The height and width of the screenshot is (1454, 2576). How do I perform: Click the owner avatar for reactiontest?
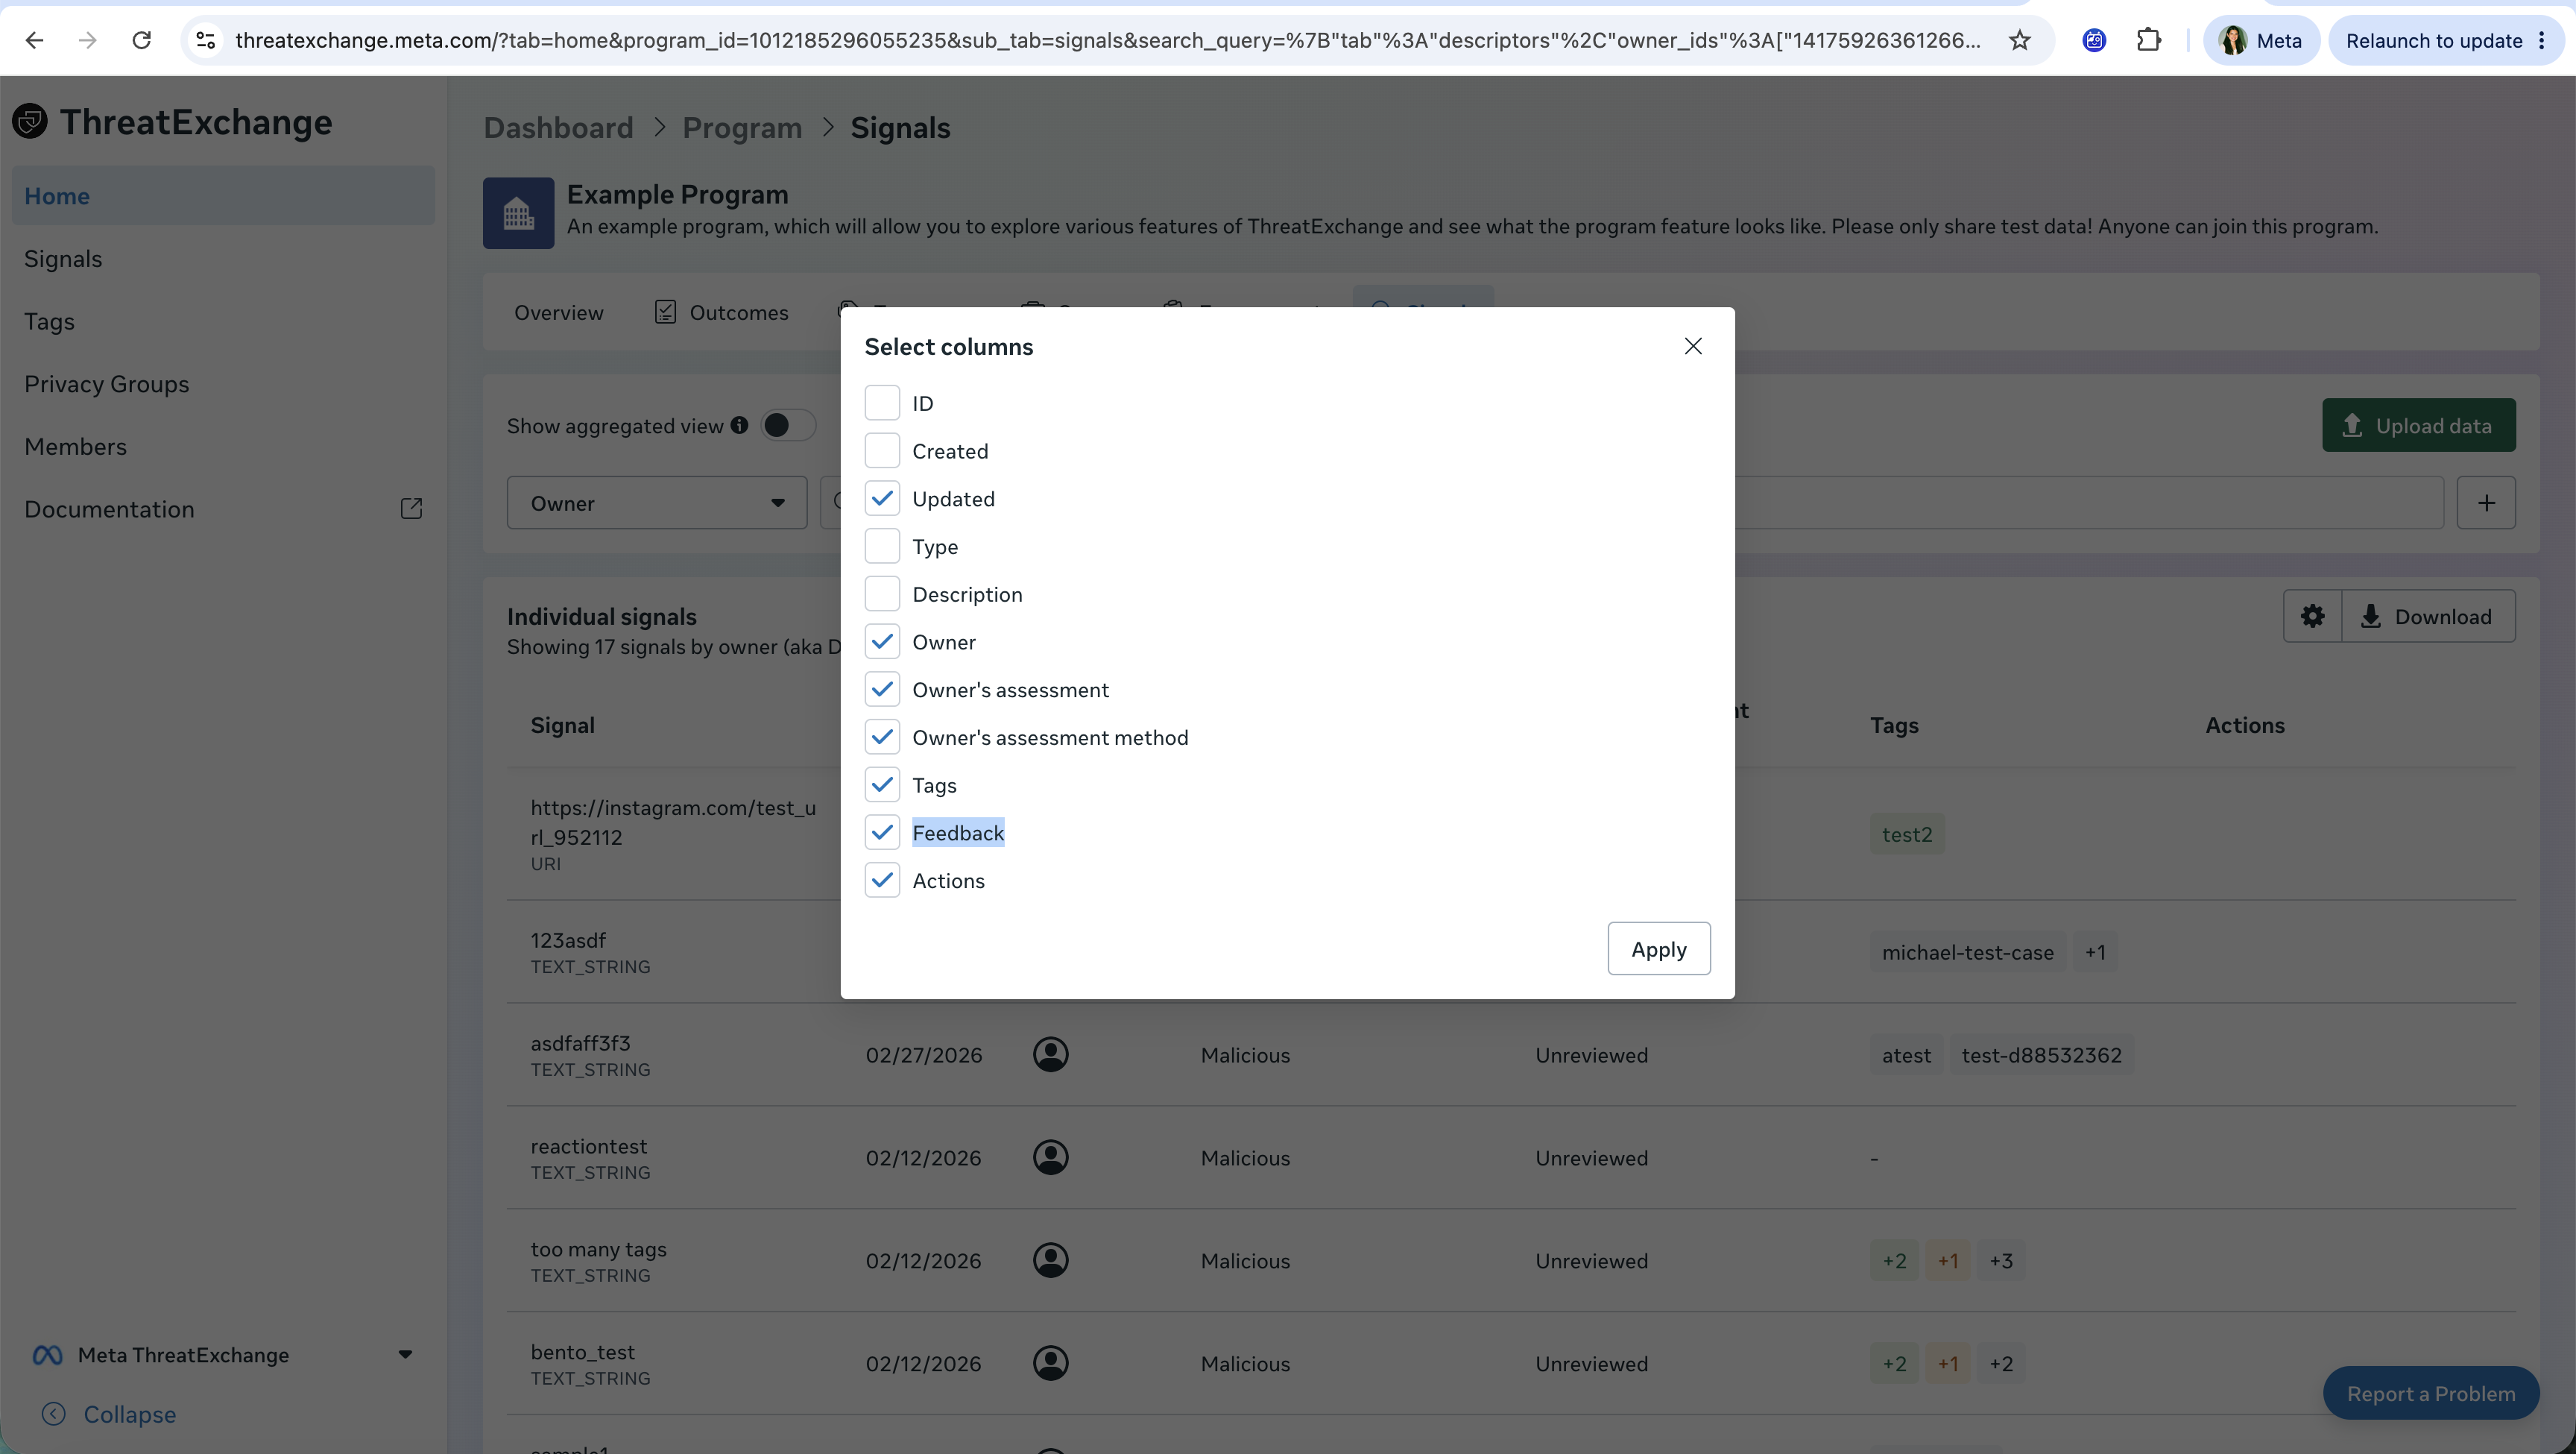point(1050,1158)
